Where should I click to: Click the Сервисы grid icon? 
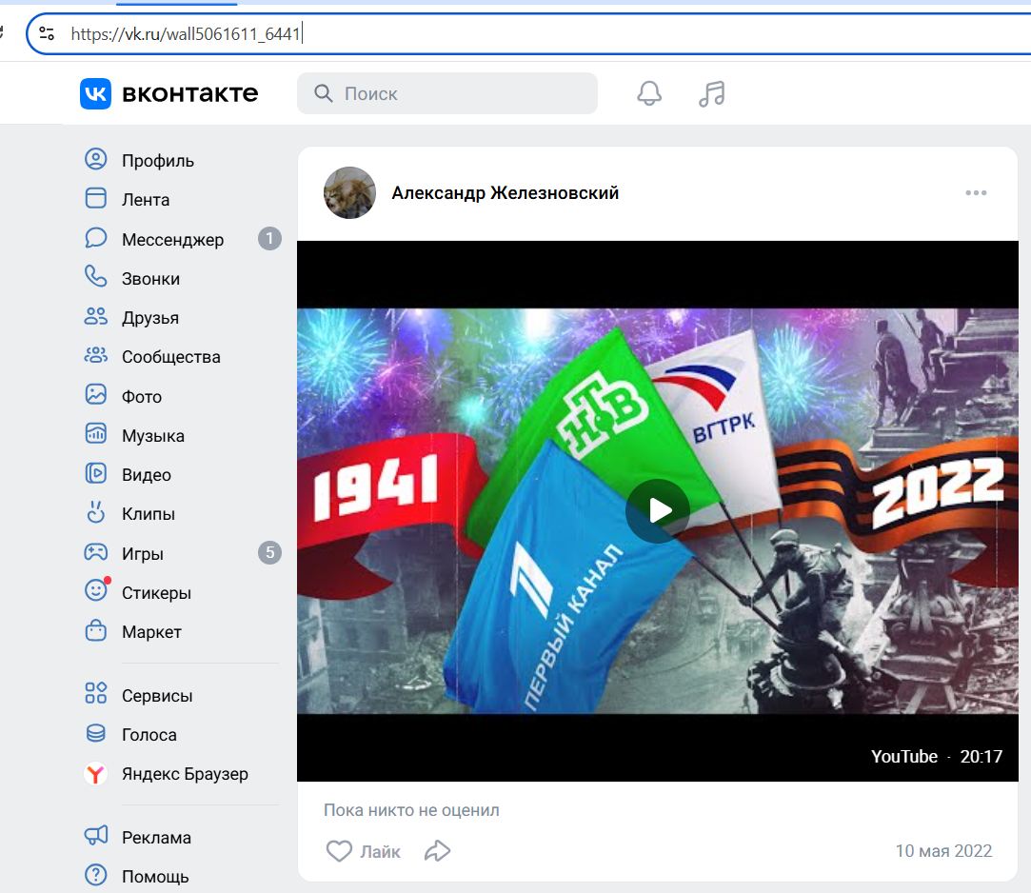pyautogui.click(x=96, y=693)
